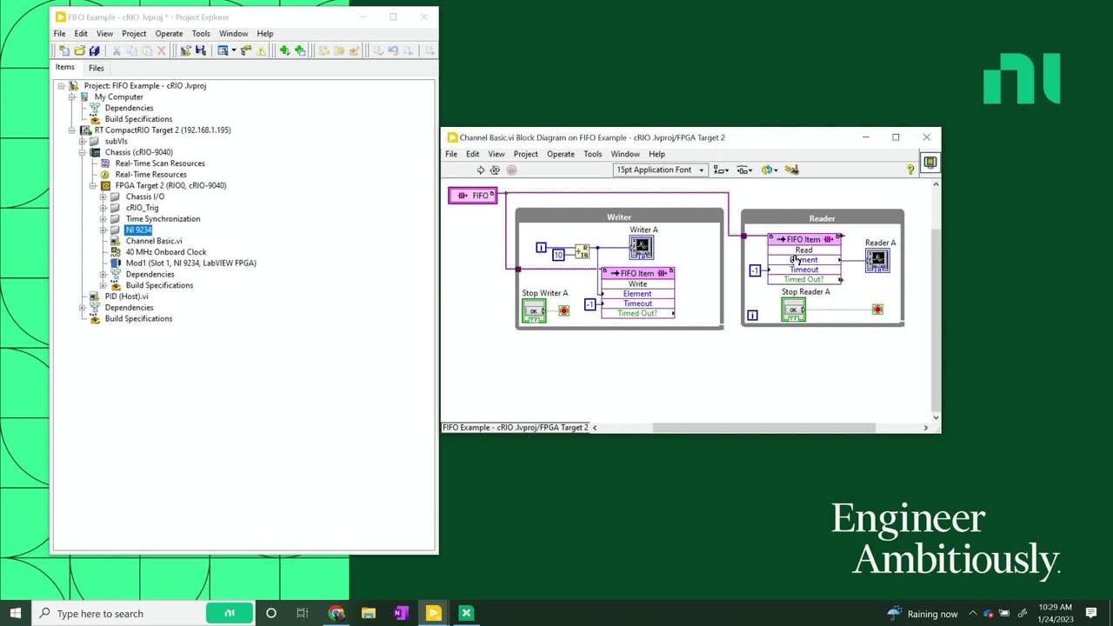Open Context Help with the question mark icon

910,170
